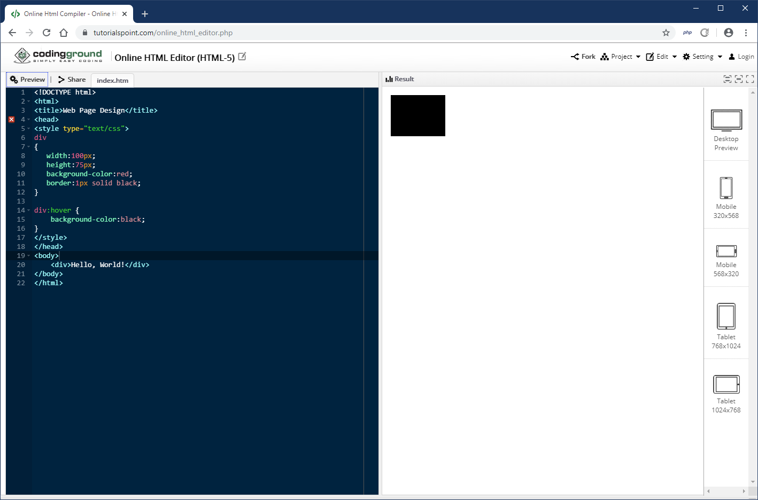Collapse the html fold on line 2

(x=28, y=101)
